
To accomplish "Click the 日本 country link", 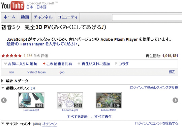I will (x=30, y=7).
